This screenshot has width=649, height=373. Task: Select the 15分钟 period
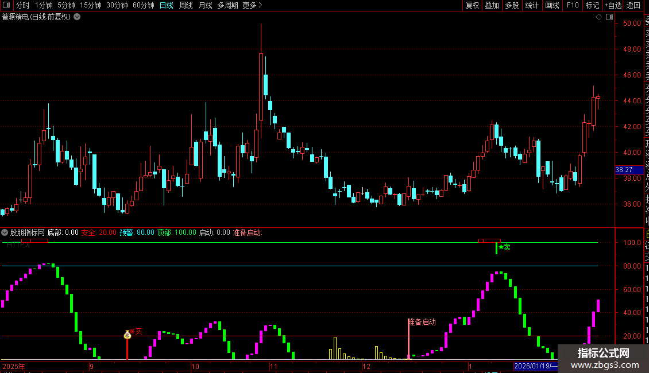(90, 5)
